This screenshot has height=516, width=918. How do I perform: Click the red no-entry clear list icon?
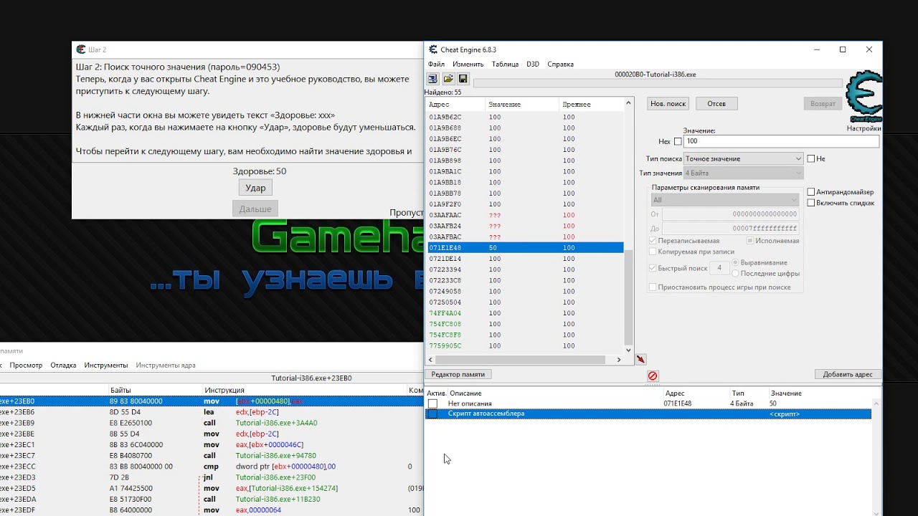tap(653, 376)
